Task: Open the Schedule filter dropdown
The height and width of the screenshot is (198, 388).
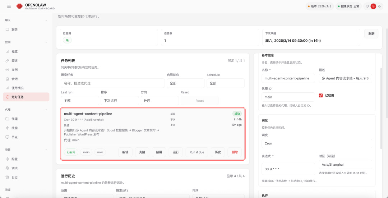Action: coord(225,83)
